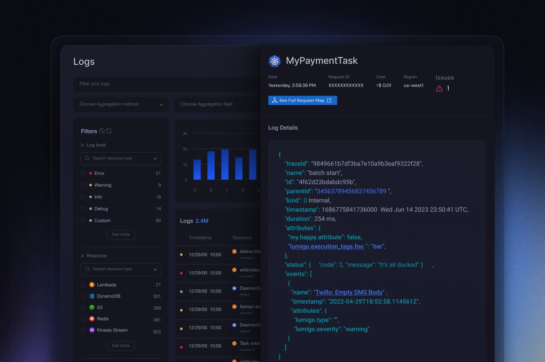
Task: Check the Warning log level filter
Action: [83, 185]
